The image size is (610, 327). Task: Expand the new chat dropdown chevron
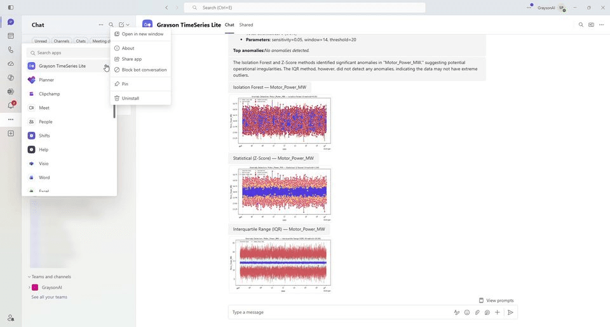(x=128, y=25)
